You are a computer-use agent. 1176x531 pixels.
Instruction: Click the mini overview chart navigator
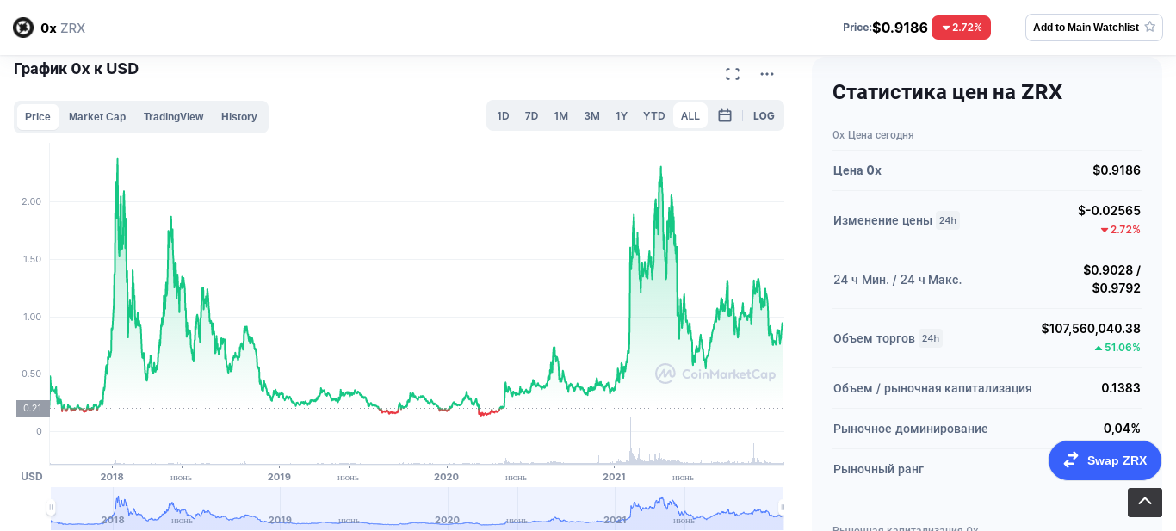pos(417,508)
